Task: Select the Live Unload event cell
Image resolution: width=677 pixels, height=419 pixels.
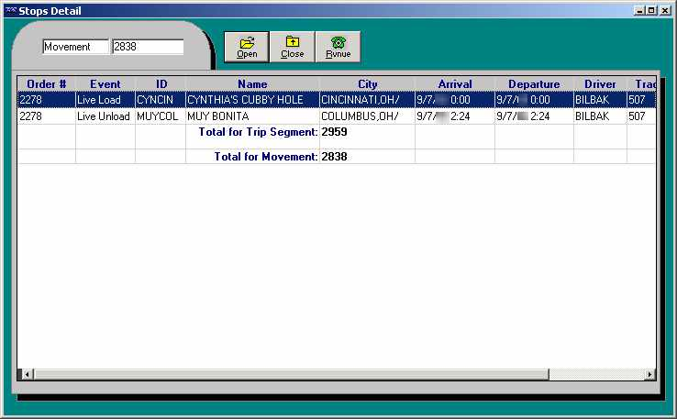Action: (x=105, y=116)
